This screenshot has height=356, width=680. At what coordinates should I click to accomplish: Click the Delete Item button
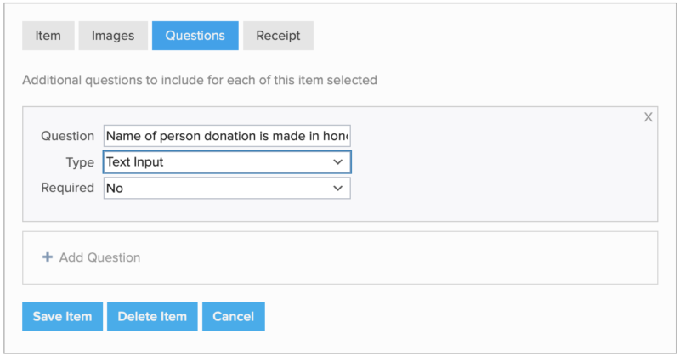[x=152, y=316]
